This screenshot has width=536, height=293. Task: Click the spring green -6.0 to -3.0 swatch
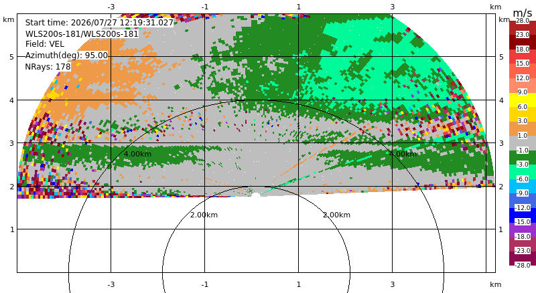click(523, 172)
